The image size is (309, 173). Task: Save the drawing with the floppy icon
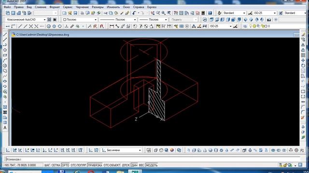(75, 13)
